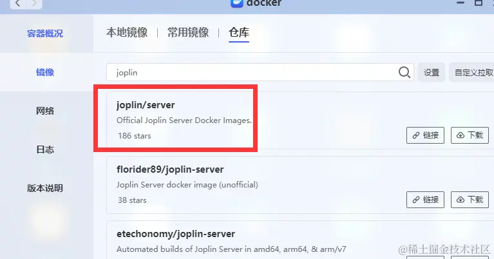This screenshot has height=259, width=494.
Task: Open the 设置 button
Action: coord(432,72)
